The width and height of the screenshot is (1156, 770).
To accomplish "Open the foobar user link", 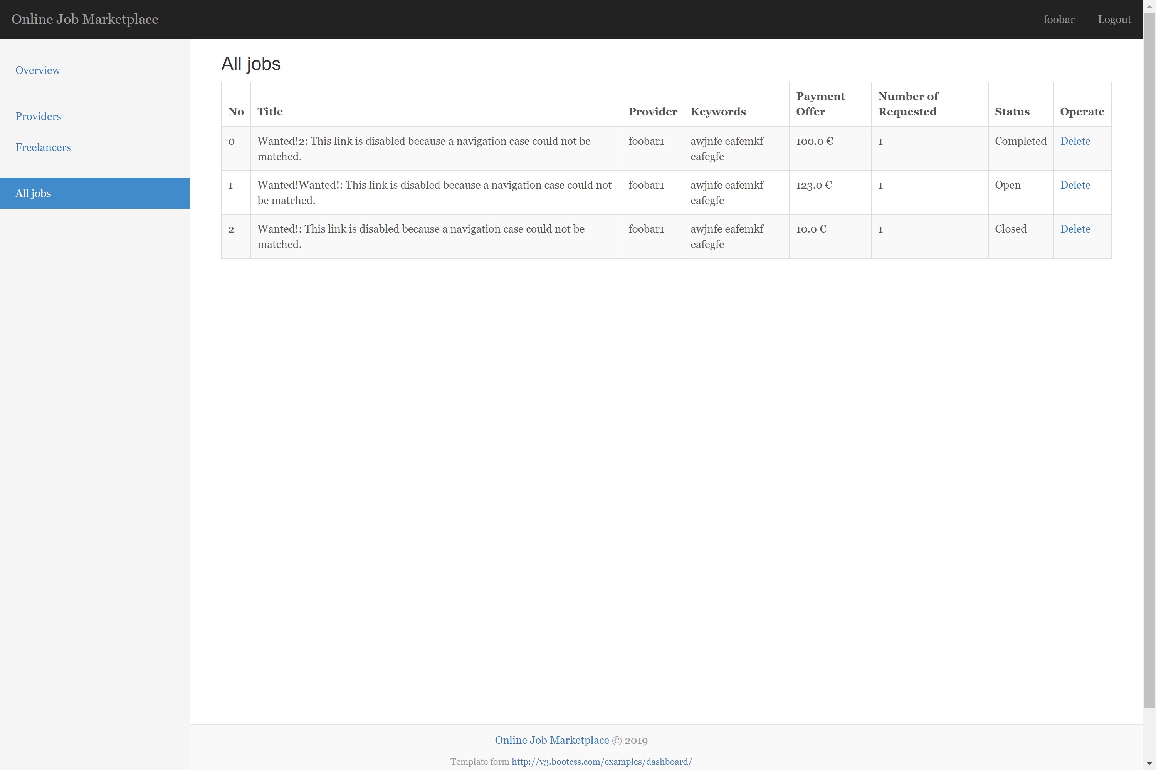I will pyautogui.click(x=1059, y=19).
